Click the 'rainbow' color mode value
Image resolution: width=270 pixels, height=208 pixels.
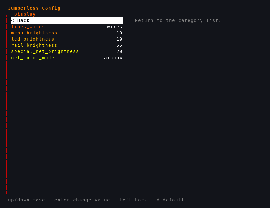coord(111,58)
